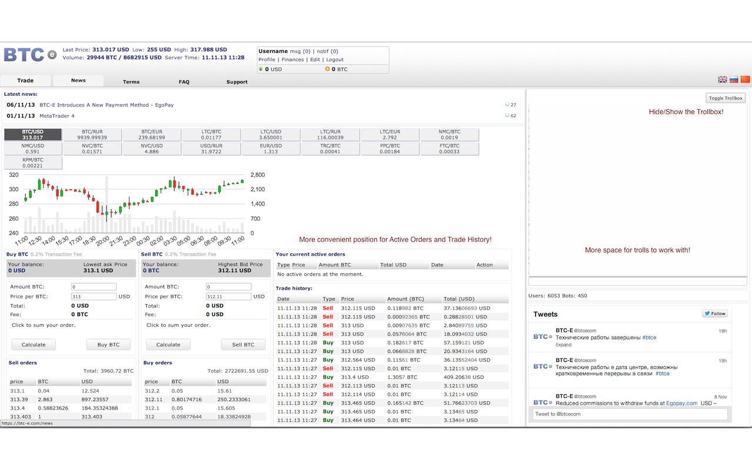Open the Support tab

237,82
